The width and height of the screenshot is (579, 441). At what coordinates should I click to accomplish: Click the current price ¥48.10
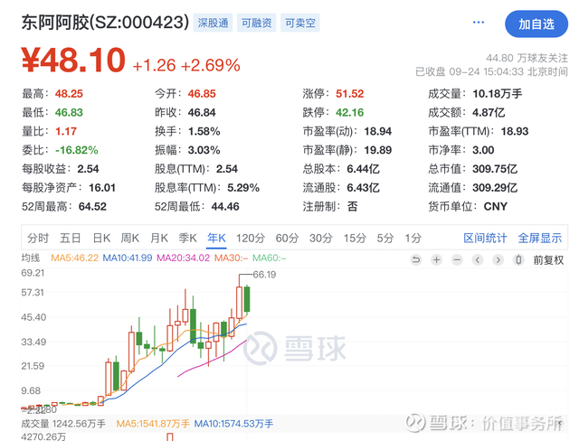click(73, 61)
